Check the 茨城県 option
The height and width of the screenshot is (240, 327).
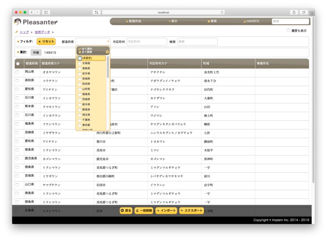click(x=80, y=99)
